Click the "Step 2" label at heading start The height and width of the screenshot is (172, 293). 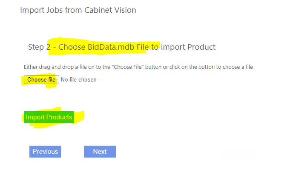[x=39, y=47]
